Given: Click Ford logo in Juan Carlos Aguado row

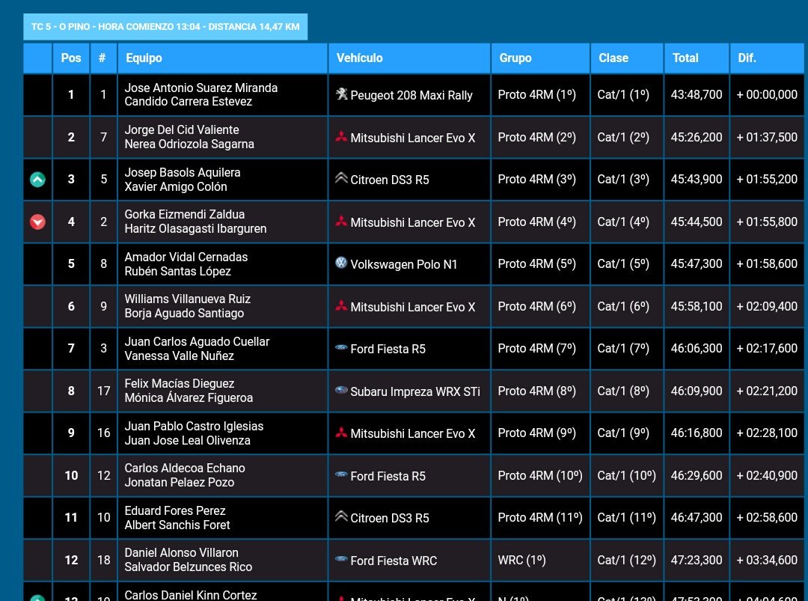Looking at the screenshot, I should click(341, 347).
